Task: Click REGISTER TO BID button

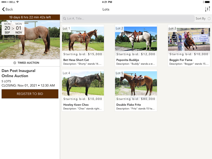Action: [x=30, y=94]
